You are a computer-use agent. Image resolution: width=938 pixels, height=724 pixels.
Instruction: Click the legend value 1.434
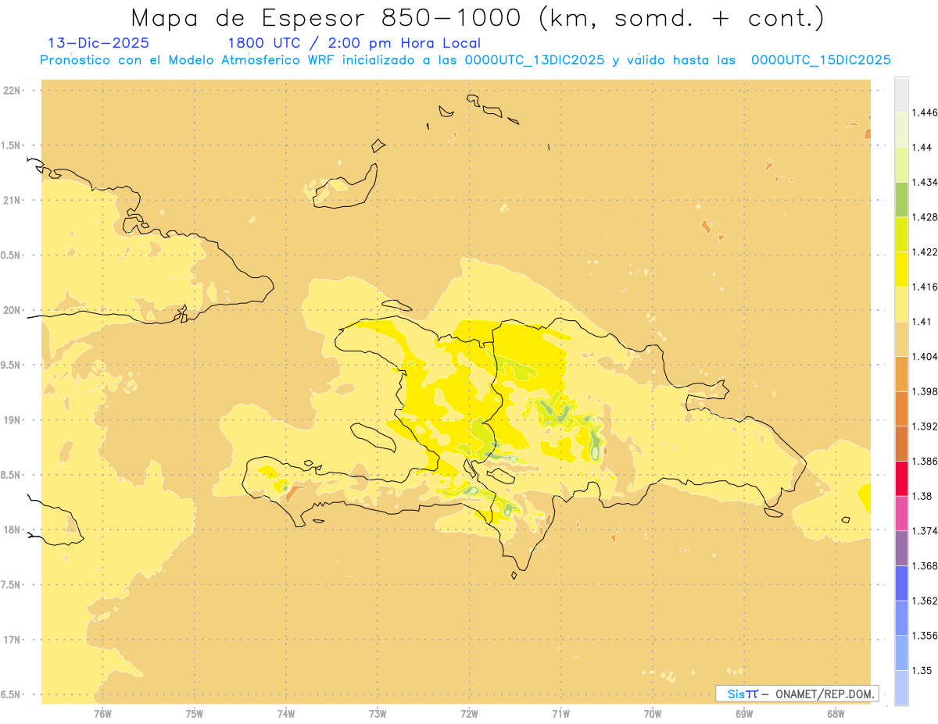point(926,182)
